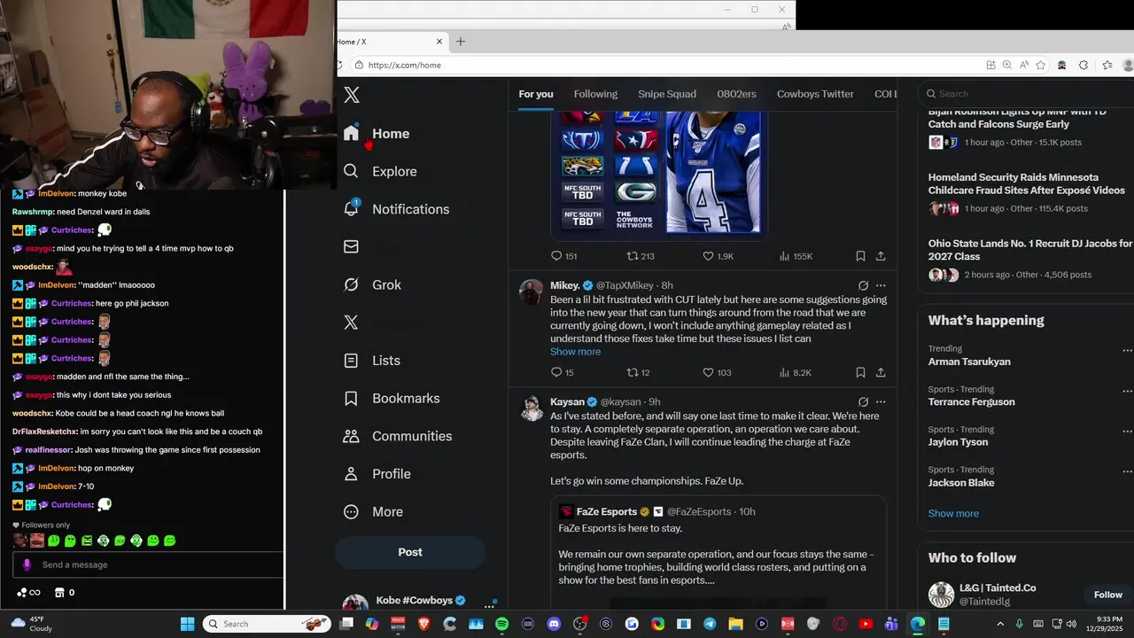Reply to the post with 151 replies
Viewport: 1134px width, 638px height.
563,256
